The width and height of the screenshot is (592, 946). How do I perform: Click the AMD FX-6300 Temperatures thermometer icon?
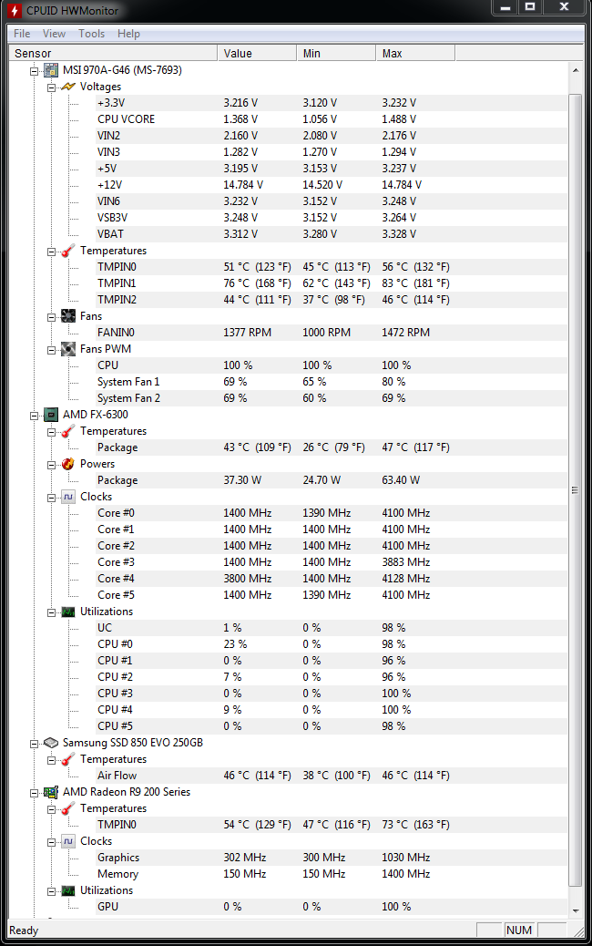pos(68,431)
